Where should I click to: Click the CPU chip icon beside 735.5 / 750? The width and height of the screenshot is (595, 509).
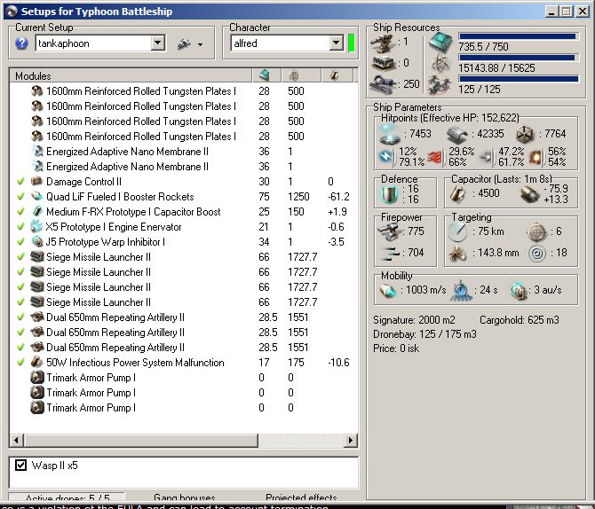tap(440, 42)
